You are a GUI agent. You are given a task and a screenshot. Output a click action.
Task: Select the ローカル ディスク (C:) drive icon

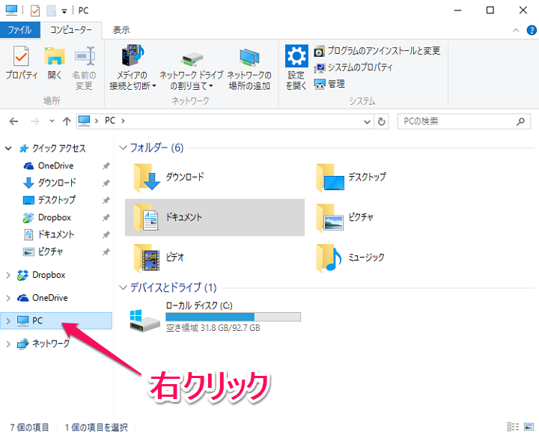coord(144,320)
